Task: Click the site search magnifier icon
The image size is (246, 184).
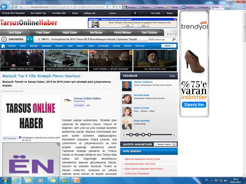Action: (174, 40)
